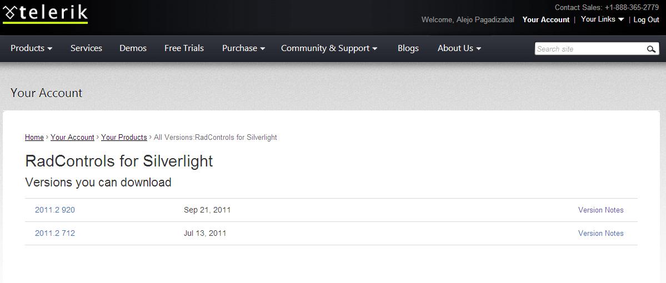Download version 2011.2 920
The image size is (666, 283).
pyautogui.click(x=55, y=210)
